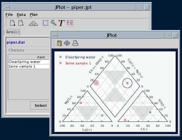
Task: Click the red circled square in diamond plot
Action: tap(96, 83)
